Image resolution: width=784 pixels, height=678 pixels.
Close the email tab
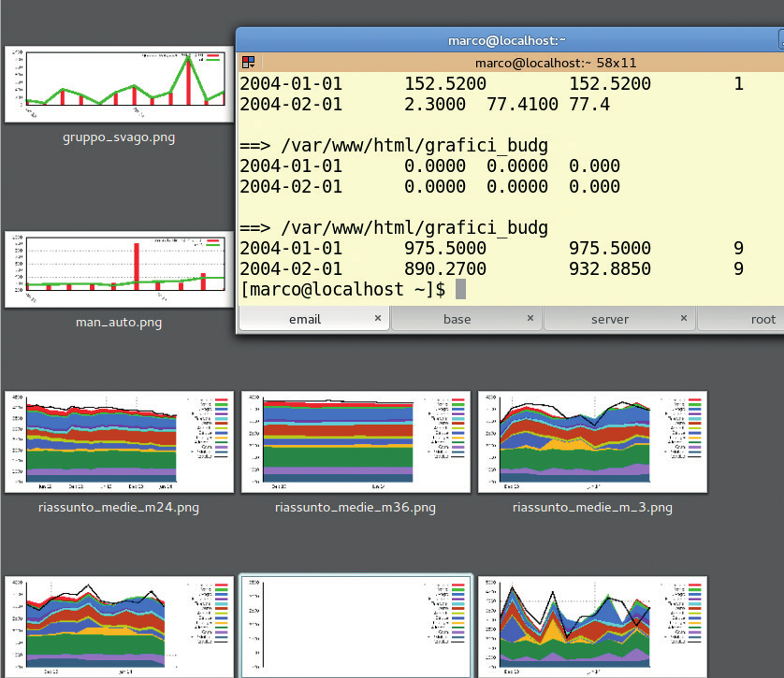click(x=378, y=318)
